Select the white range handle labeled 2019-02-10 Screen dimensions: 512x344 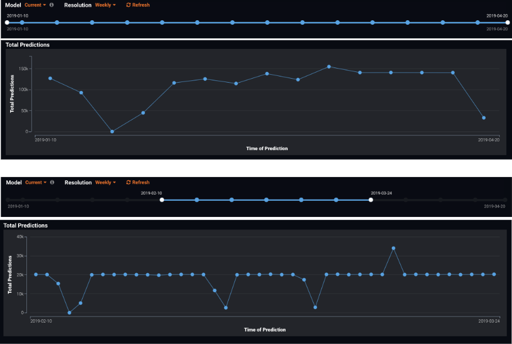(162, 200)
